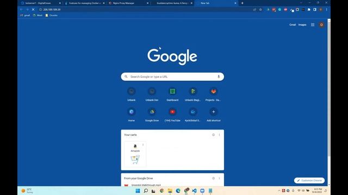Screen dimensions: 348x195
Task: Open the Projects GitLab shortcut
Action: (213, 94)
